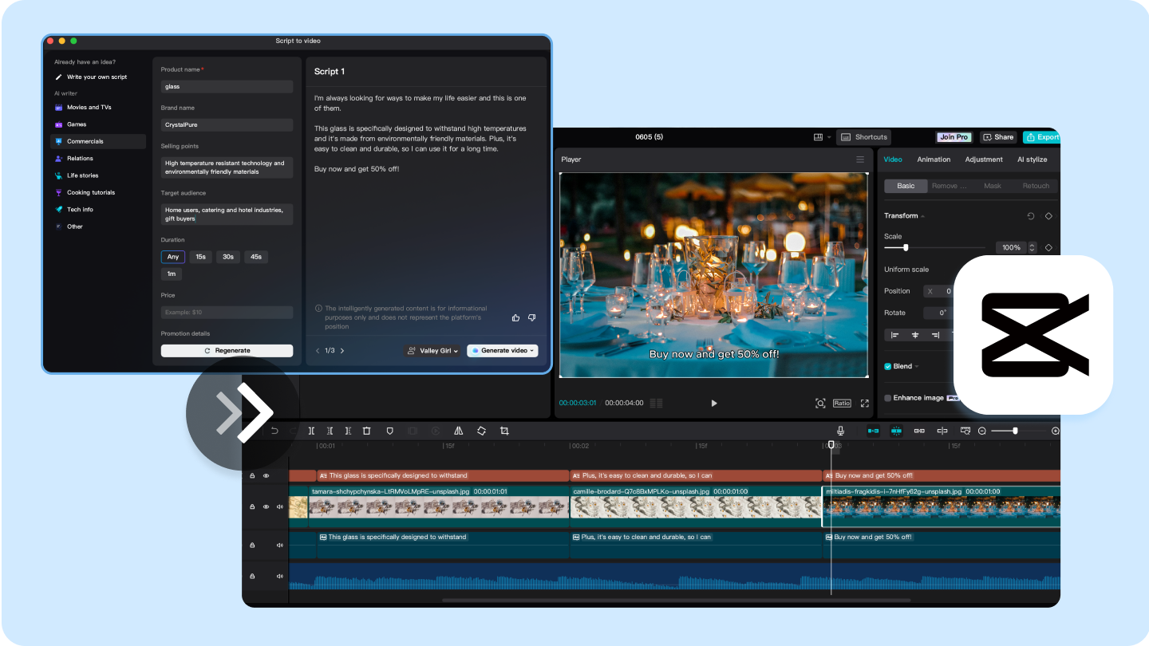
Task: Mute the audio track with the speaker icon
Action: [279, 575]
